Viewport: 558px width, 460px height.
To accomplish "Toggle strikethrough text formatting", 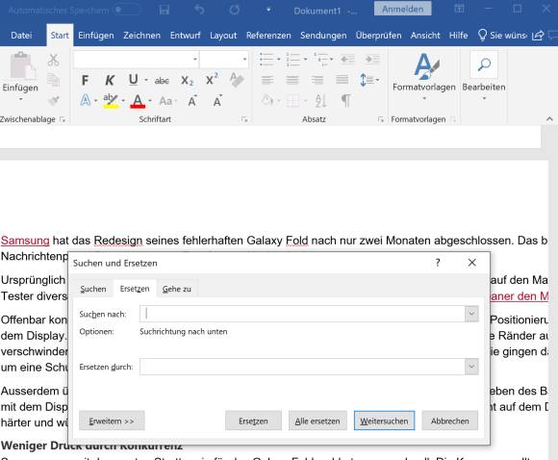I will (x=162, y=81).
